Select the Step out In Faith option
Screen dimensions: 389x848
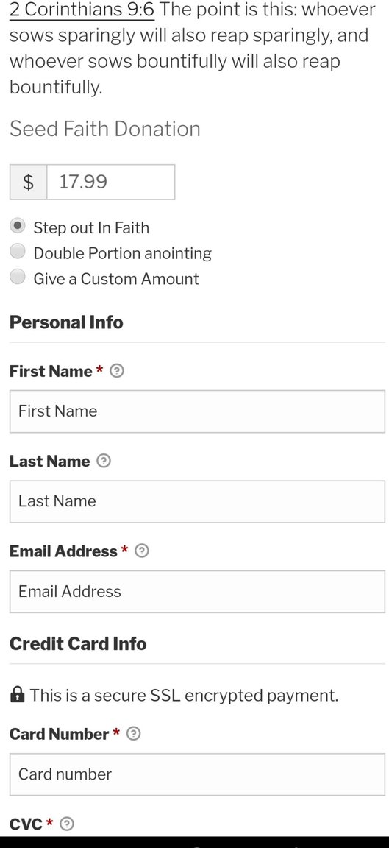coord(18,226)
